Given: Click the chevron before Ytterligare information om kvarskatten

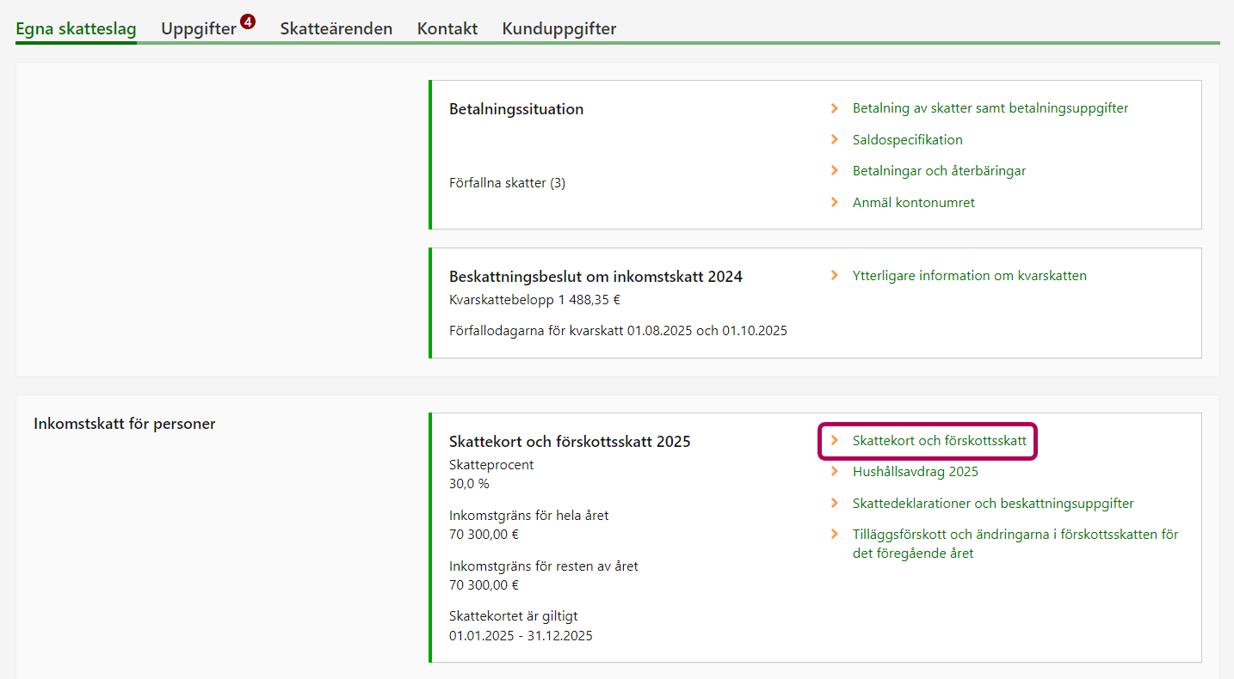Looking at the screenshot, I should pos(834,275).
